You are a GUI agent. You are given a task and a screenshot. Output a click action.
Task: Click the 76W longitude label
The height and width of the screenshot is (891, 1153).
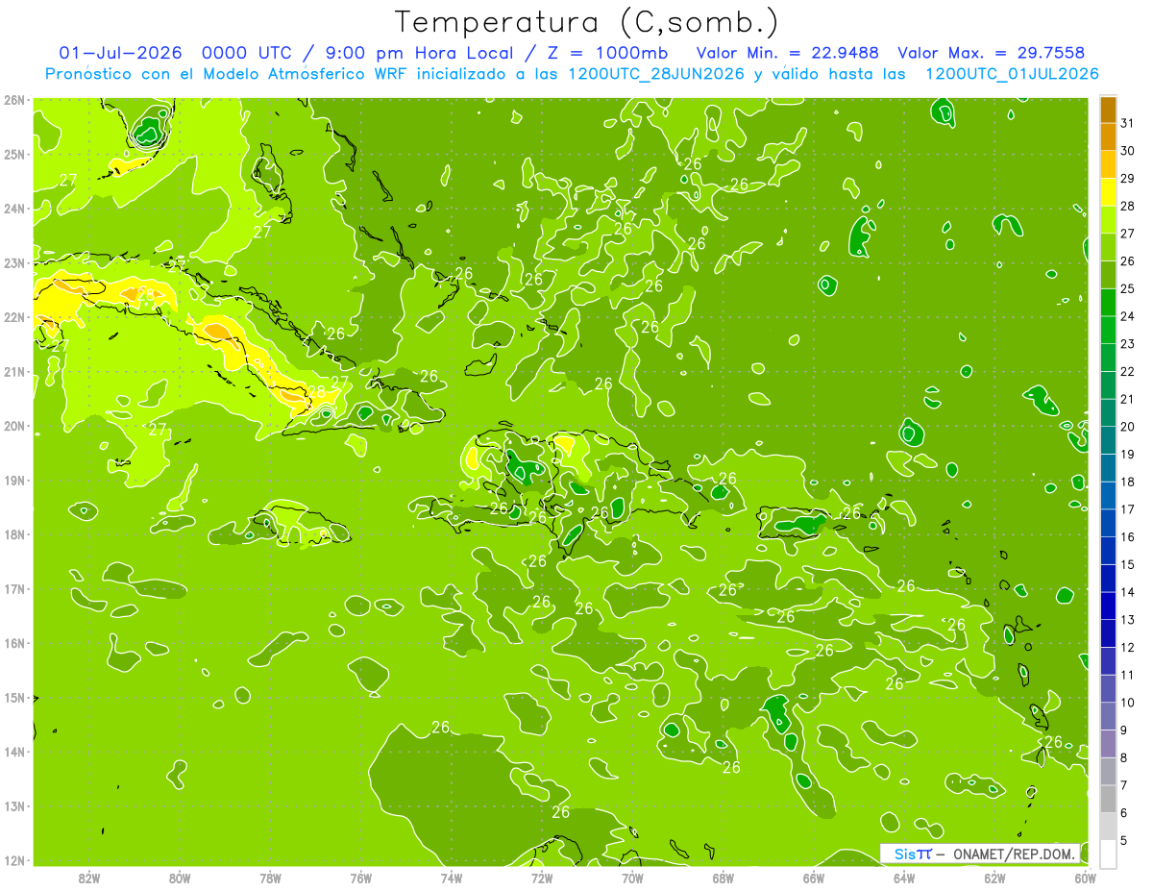pyautogui.click(x=361, y=878)
